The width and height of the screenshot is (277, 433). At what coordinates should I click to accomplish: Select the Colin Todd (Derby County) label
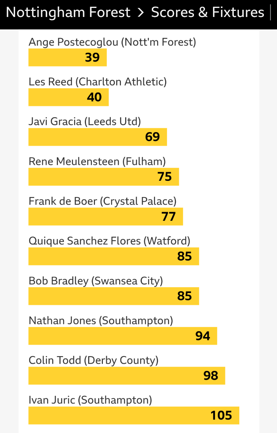pos(94,360)
